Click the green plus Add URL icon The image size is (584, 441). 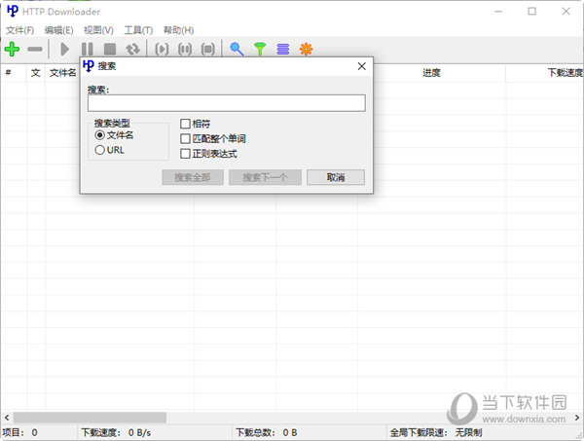[12, 50]
